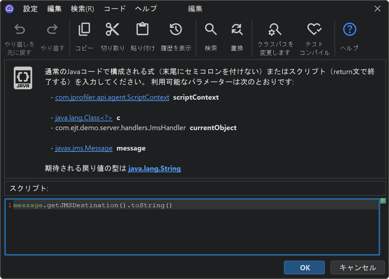
Task: Open the 設定 menu
Action: click(x=30, y=9)
